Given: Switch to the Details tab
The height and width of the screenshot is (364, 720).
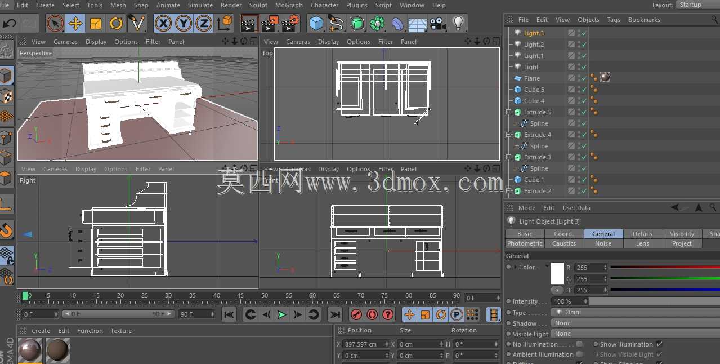Looking at the screenshot, I should point(642,234).
